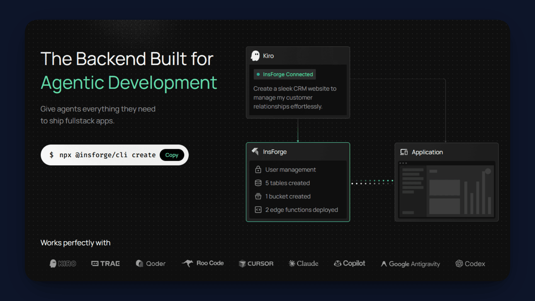Click the Google Antigravity logo
This screenshot has width=535, height=301.
coord(410,264)
